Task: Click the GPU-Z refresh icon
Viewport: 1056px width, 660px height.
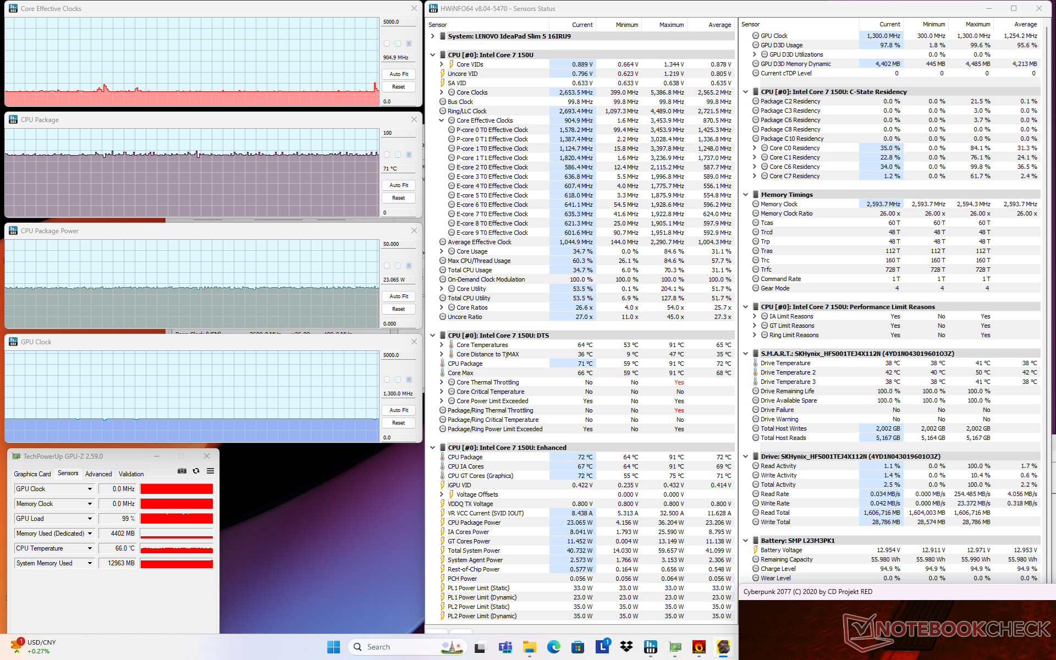Action: tap(196, 471)
